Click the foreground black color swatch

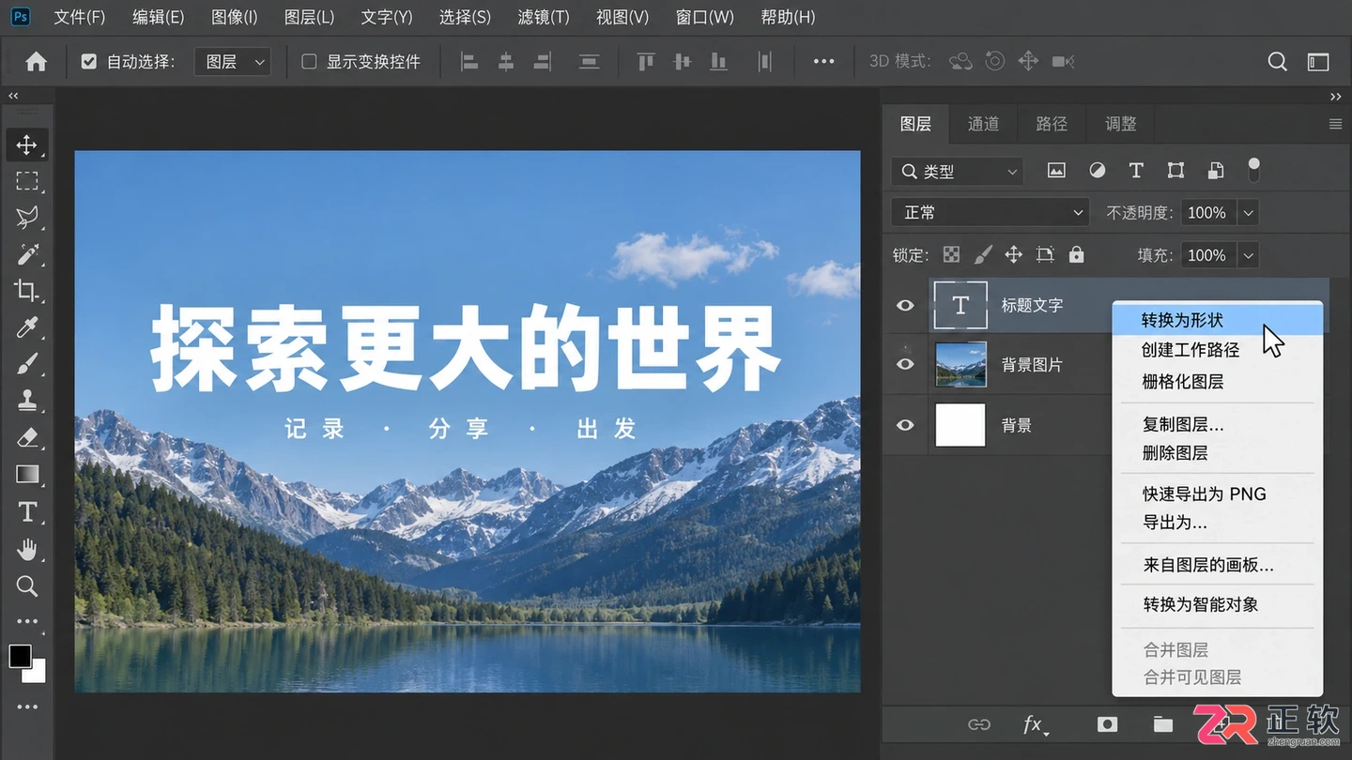(x=20, y=656)
